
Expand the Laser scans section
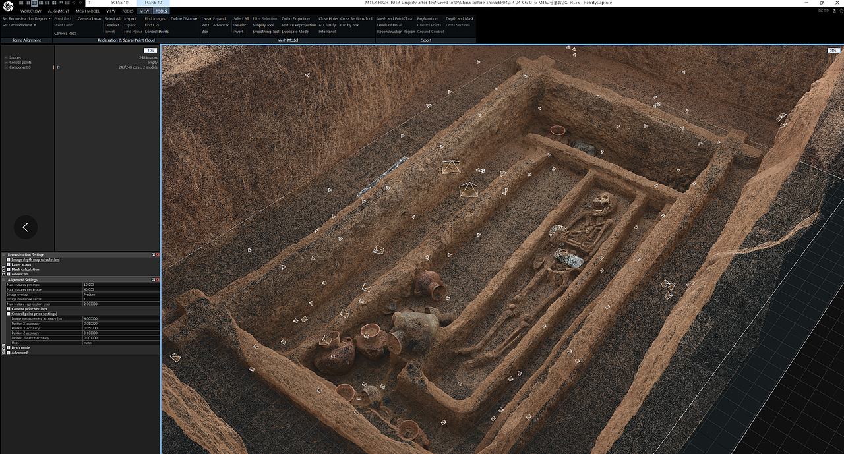9,264
